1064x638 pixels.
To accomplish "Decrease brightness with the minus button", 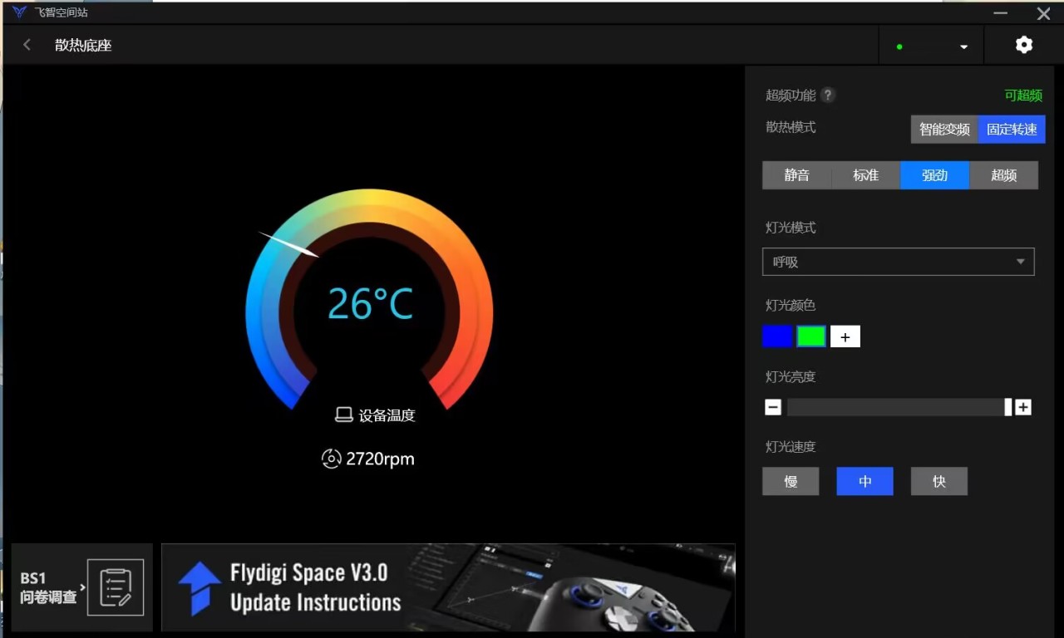I will click(x=773, y=407).
